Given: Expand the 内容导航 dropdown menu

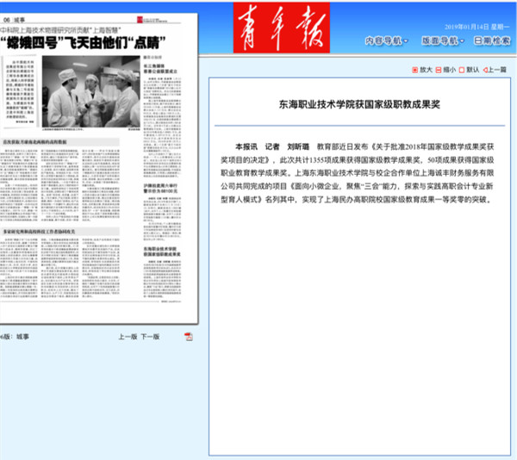Looking at the screenshot, I should click(x=388, y=40).
